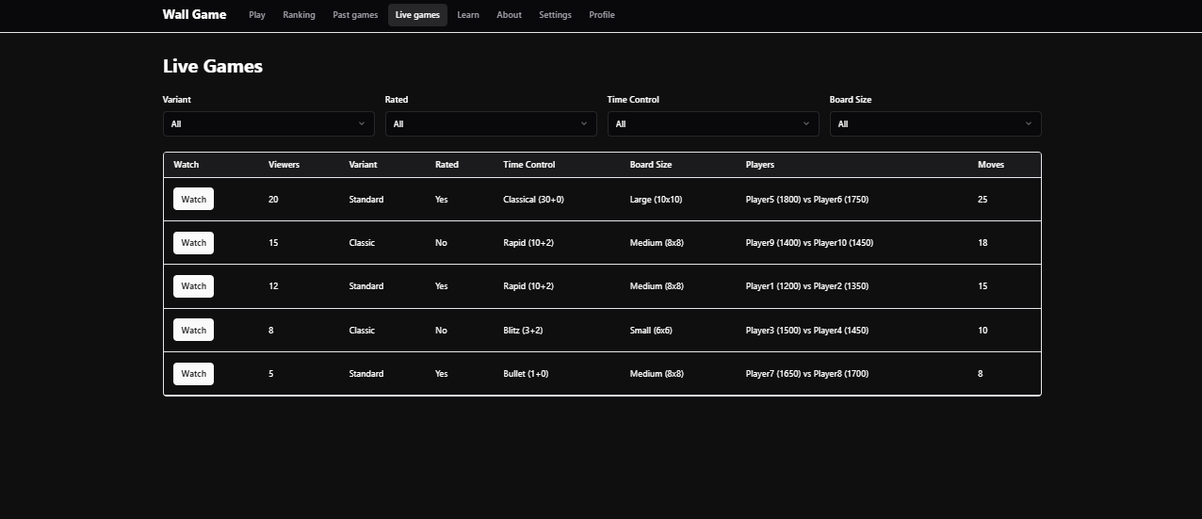
Task: Click the Moves column header
Action: 991,165
